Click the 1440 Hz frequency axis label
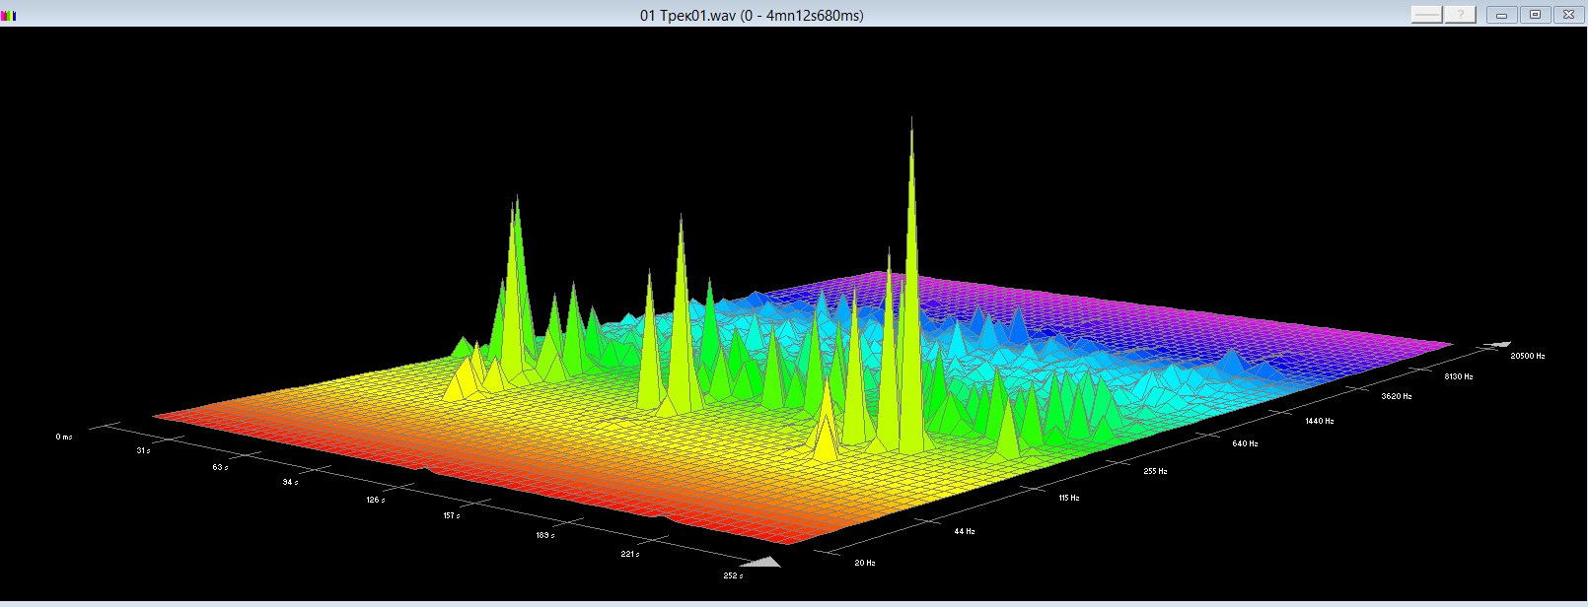Image resolution: width=1588 pixels, height=607 pixels. point(1319,421)
